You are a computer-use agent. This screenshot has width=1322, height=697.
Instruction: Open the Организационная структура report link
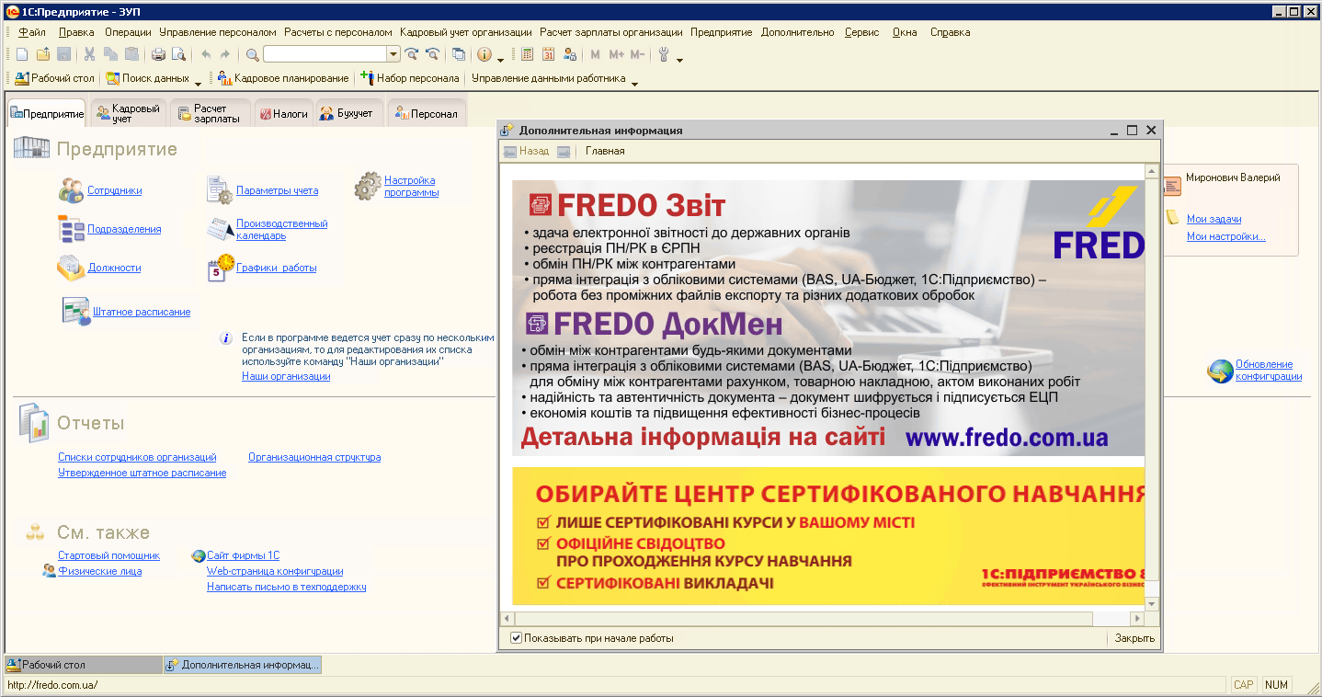pyautogui.click(x=314, y=457)
